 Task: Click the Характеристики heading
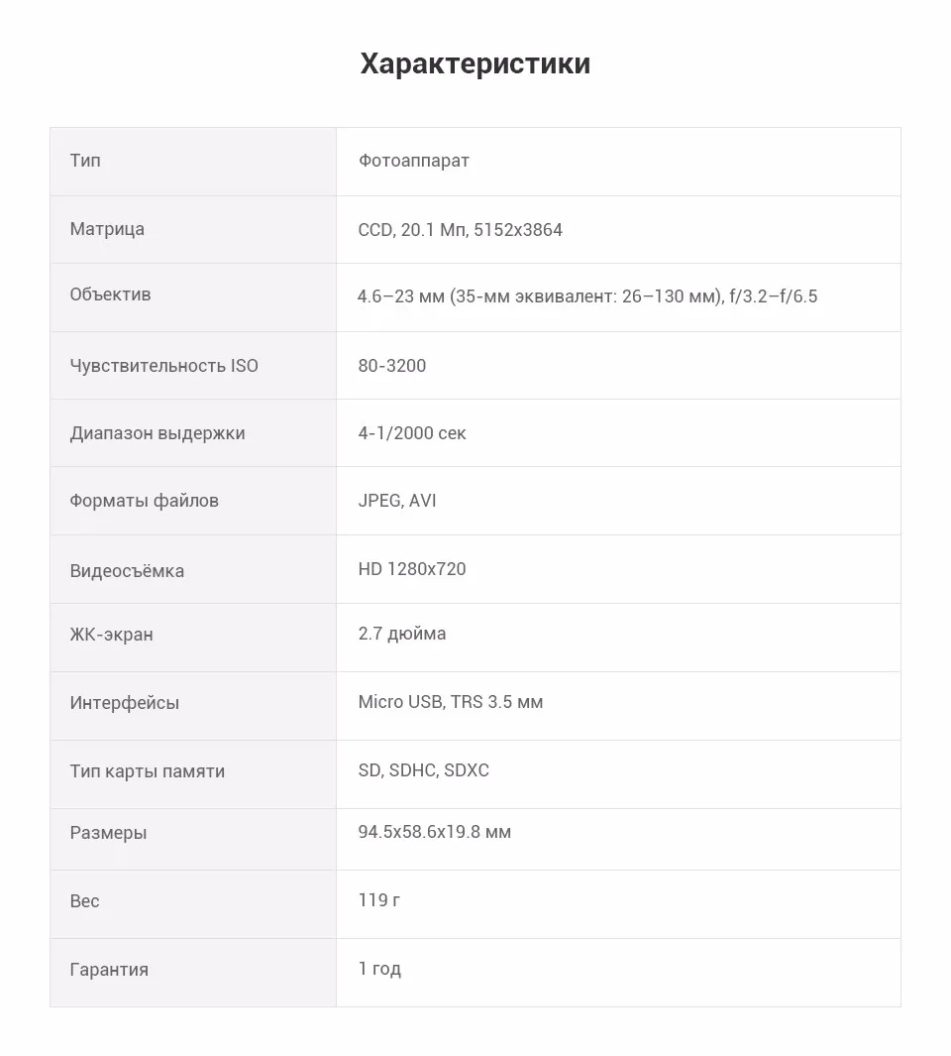click(x=475, y=64)
